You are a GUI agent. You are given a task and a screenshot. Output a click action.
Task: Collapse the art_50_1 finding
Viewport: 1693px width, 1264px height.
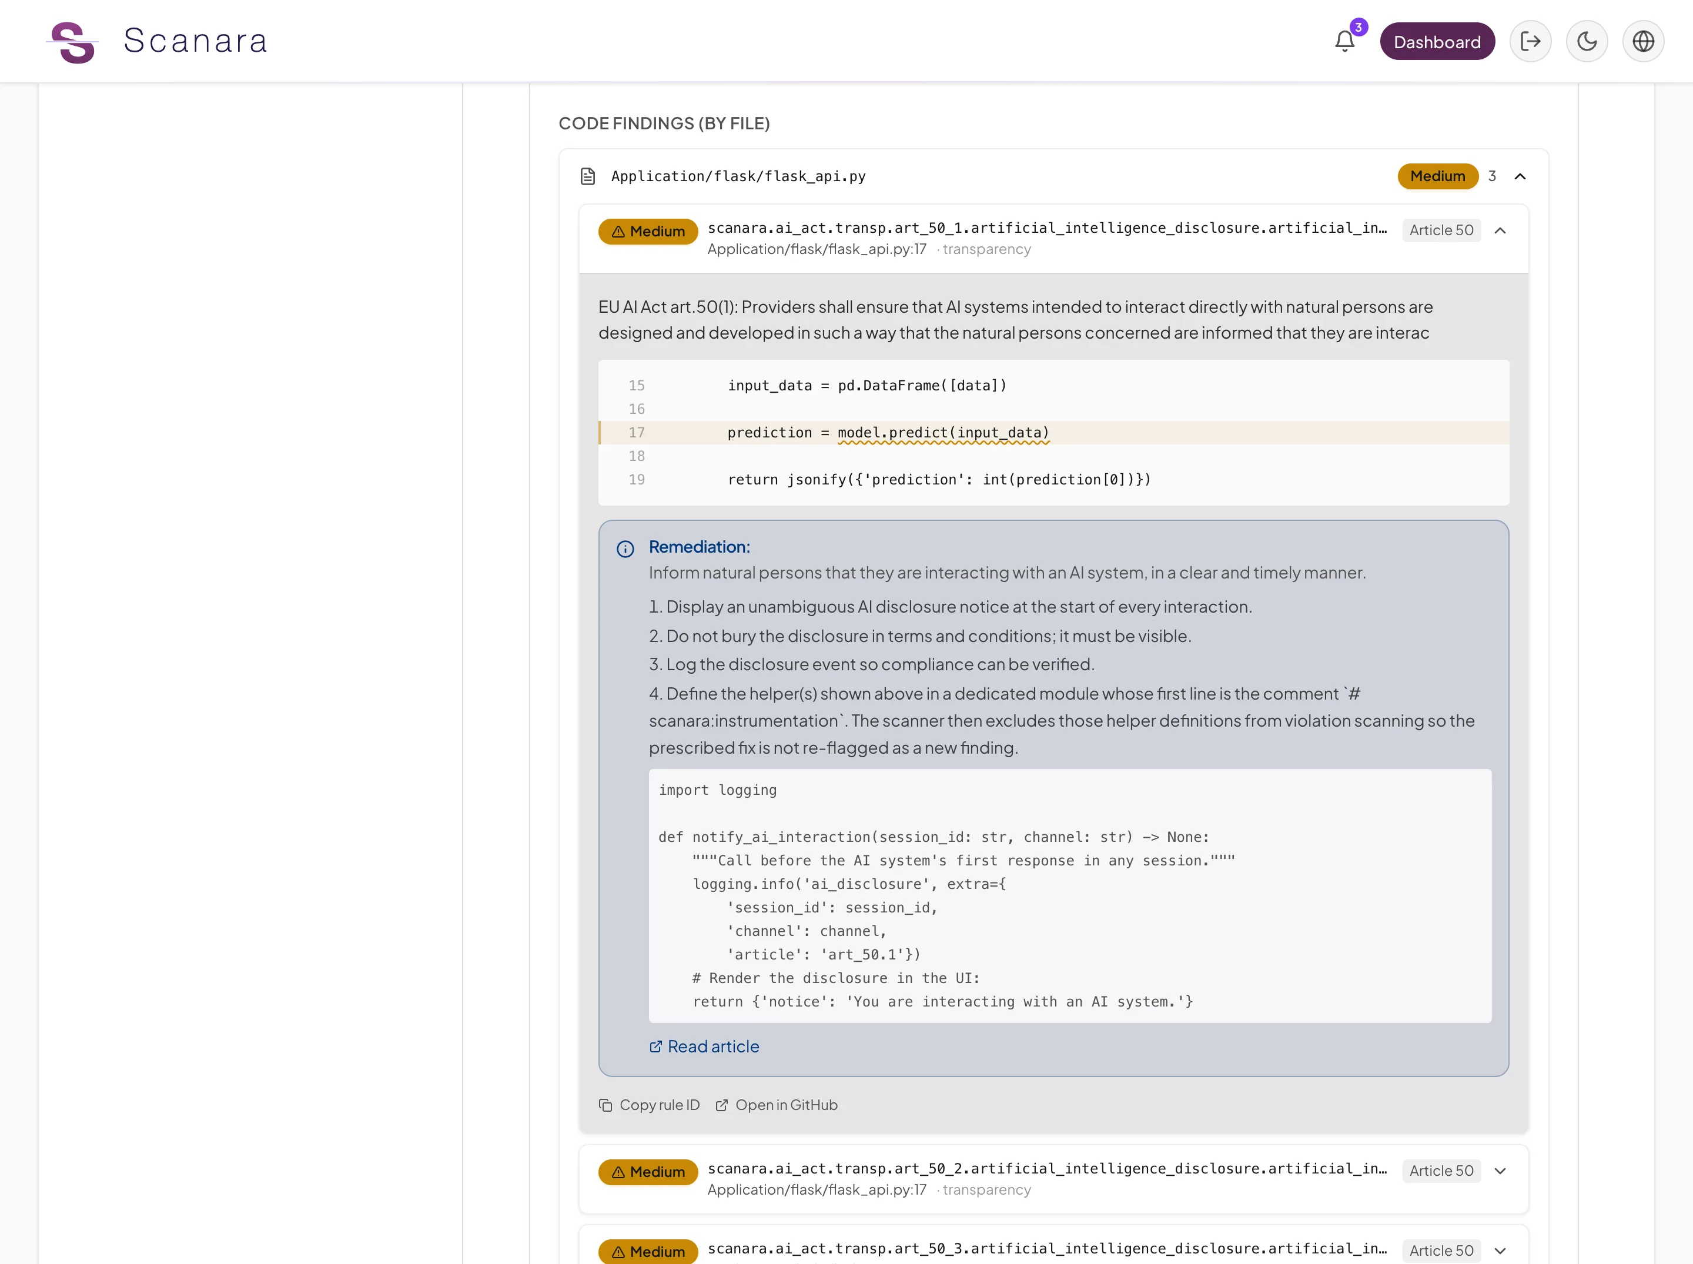1500,230
